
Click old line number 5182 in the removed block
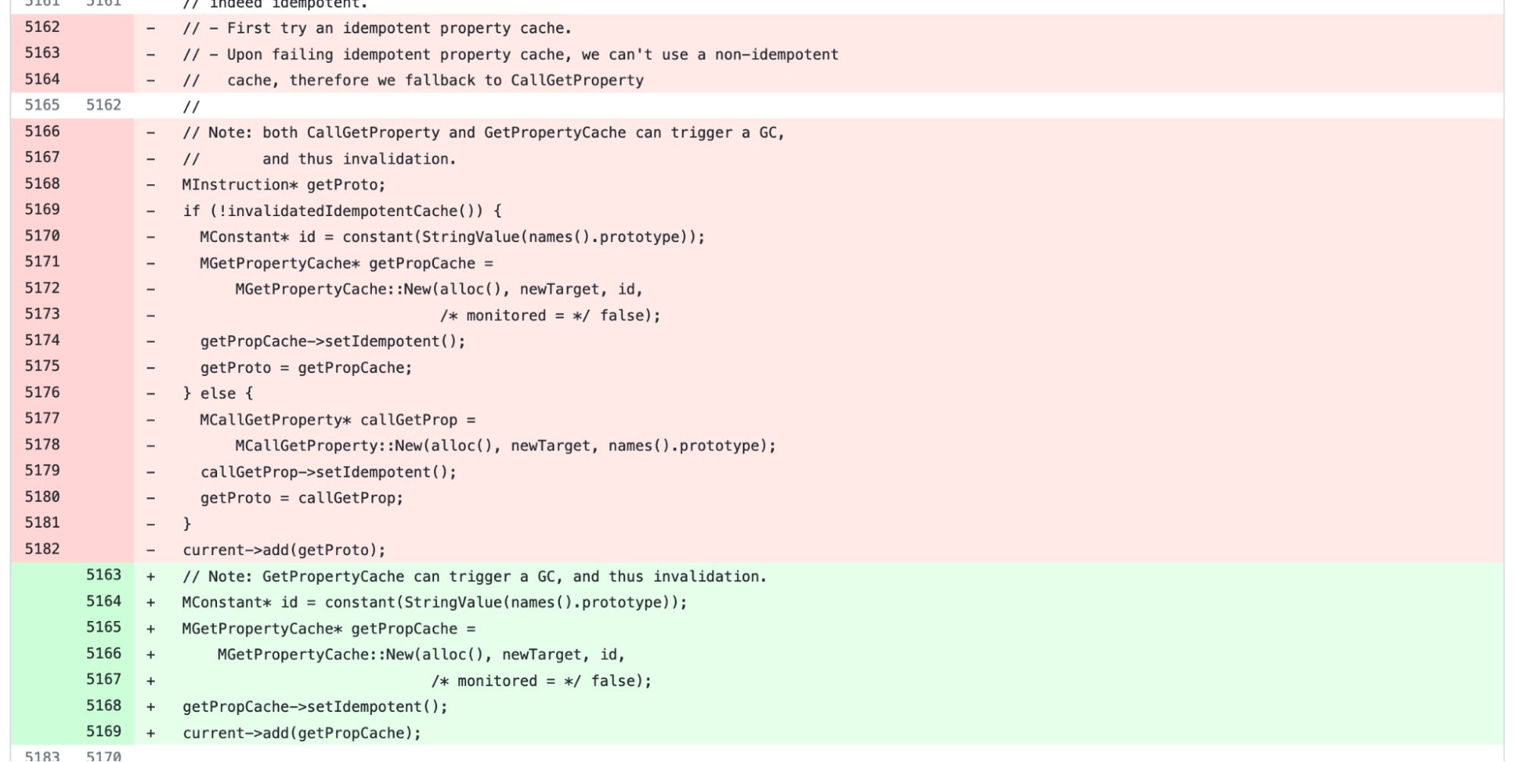click(x=42, y=549)
